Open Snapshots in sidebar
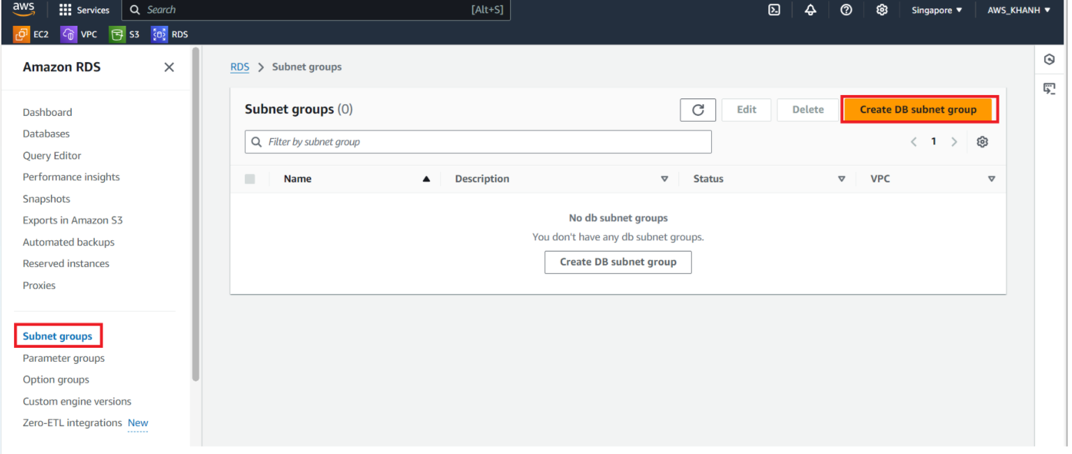This screenshot has height=454, width=1072. (x=47, y=199)
